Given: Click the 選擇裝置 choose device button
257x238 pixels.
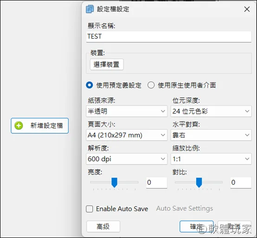Looking at the screenshot, I should 107,64.
